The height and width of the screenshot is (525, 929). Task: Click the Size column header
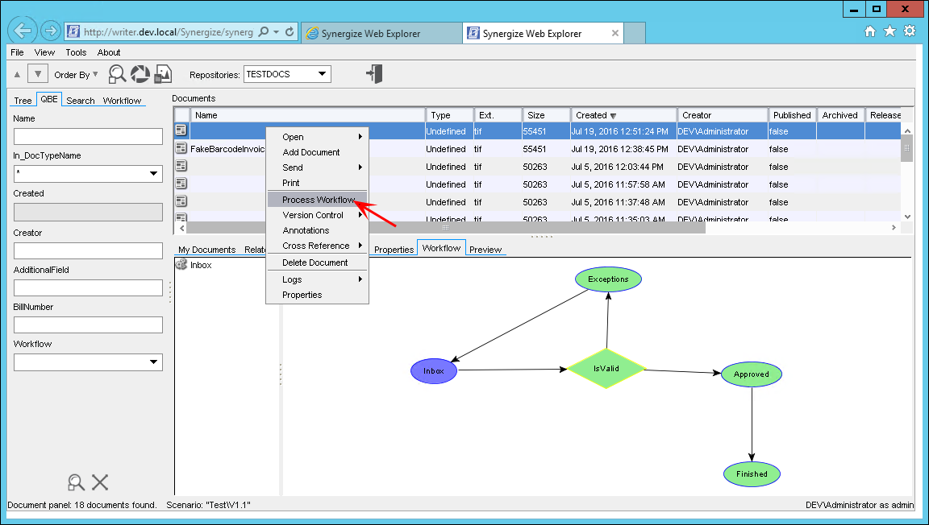pos(546,115)
